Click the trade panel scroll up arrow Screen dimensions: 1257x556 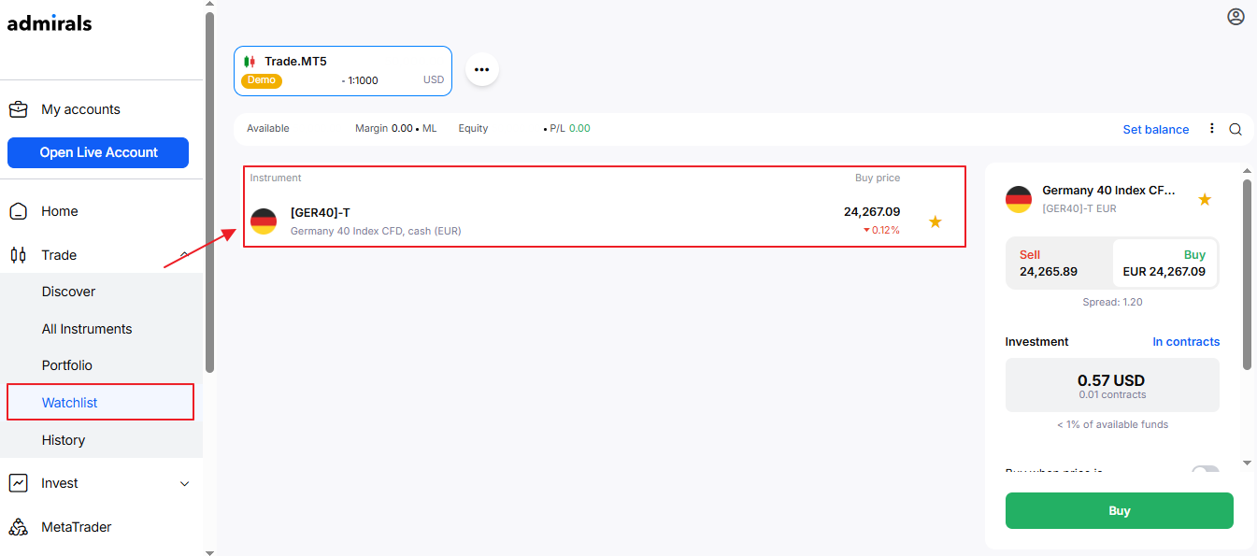1248,172
